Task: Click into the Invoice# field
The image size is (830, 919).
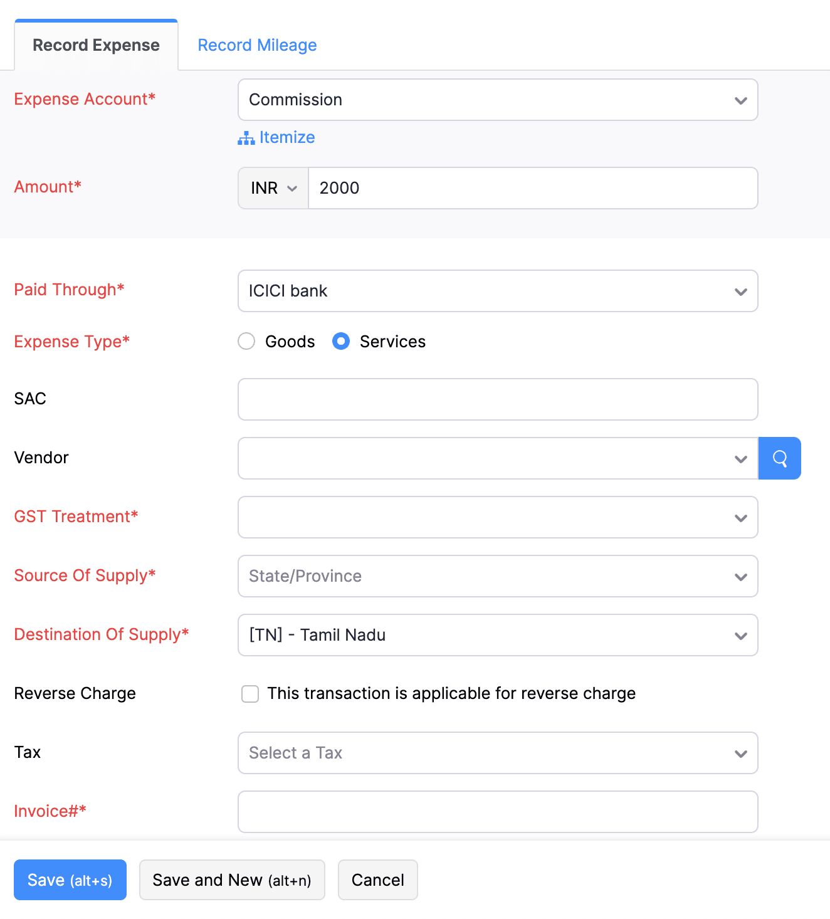Action: click(498, 812)
